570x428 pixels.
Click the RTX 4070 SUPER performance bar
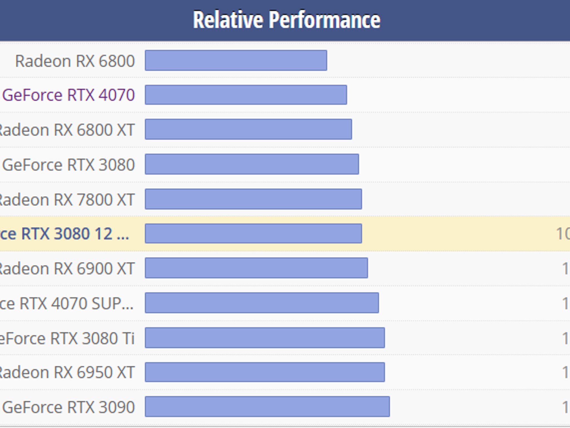point(262,303)
